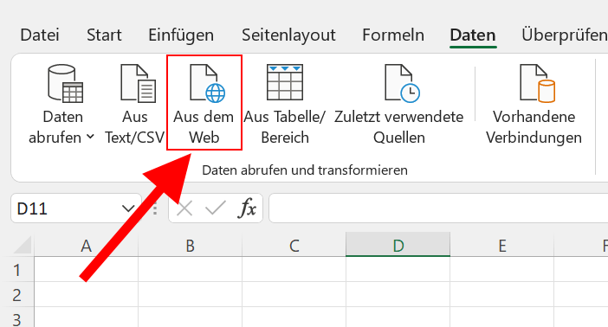
Task: Switch to the Formeln tab
Action: pos(393,35)
